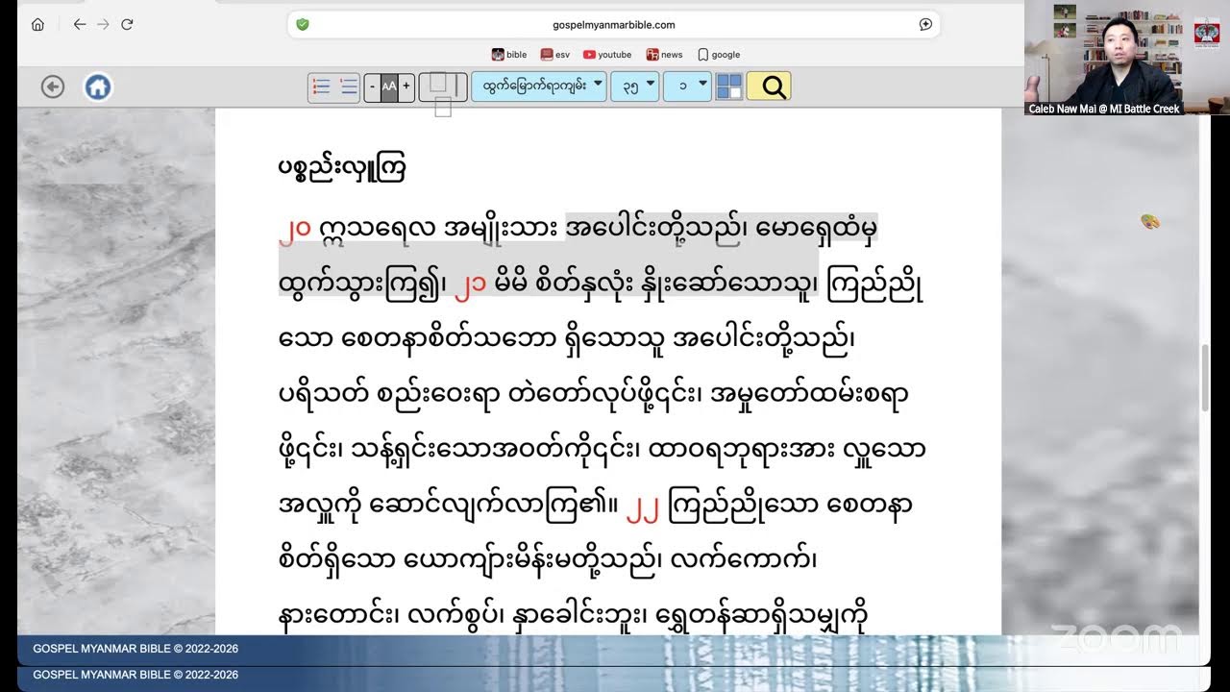Open the google bookmark
Screen dimensions: 1230x692
719,55
